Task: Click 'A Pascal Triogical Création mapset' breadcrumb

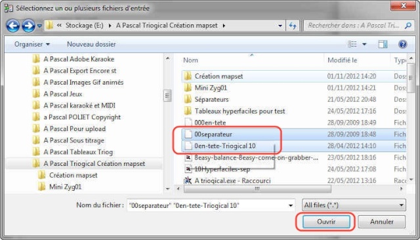Action: tap(167, 26)
